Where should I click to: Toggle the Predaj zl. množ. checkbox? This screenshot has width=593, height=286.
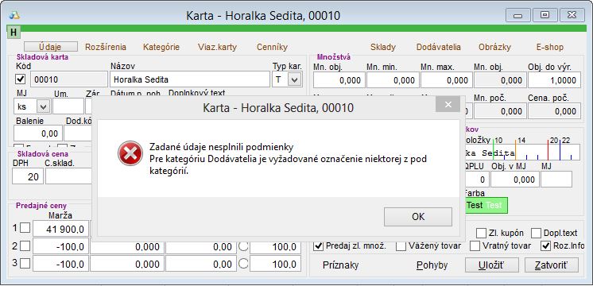coord(319,246)
